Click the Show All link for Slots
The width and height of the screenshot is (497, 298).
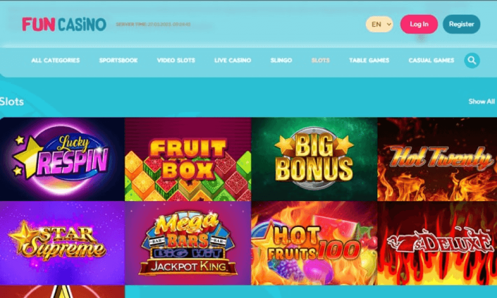(482, 101)
